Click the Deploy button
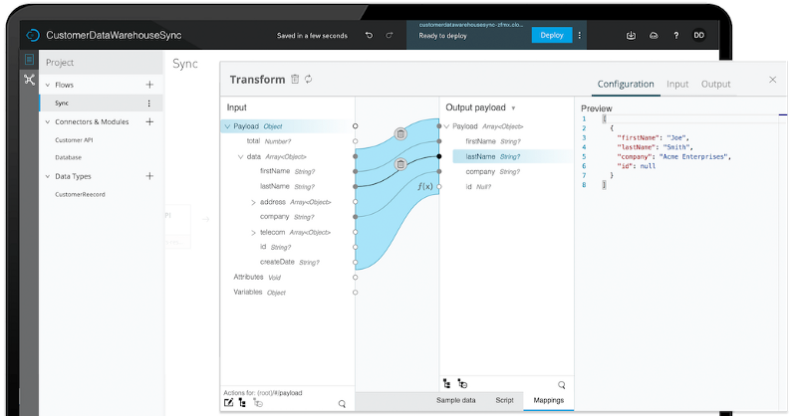The height and width of the screenshot is (416, 797). (552, 35)
